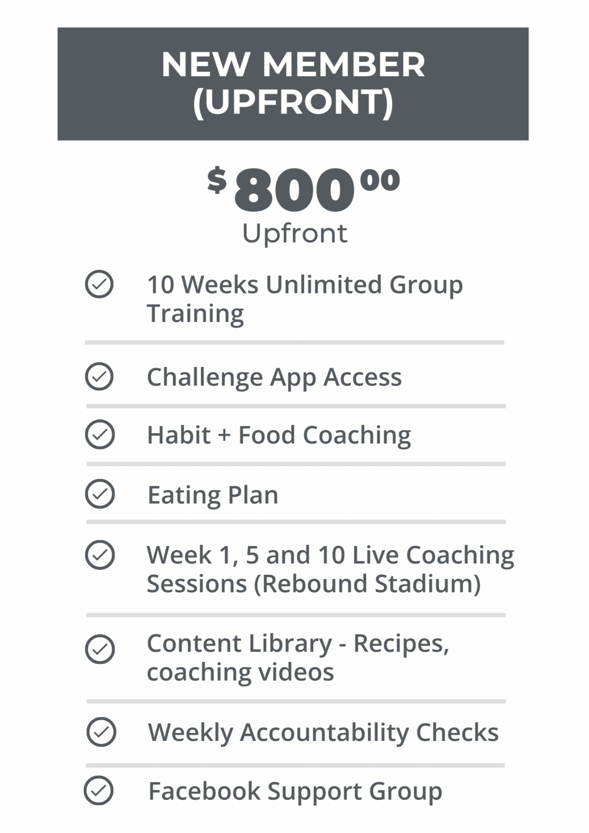Click the checkmark beside 10 Weeks Unlimited Group Training
The image size is (589, 833).
point(99,284)
